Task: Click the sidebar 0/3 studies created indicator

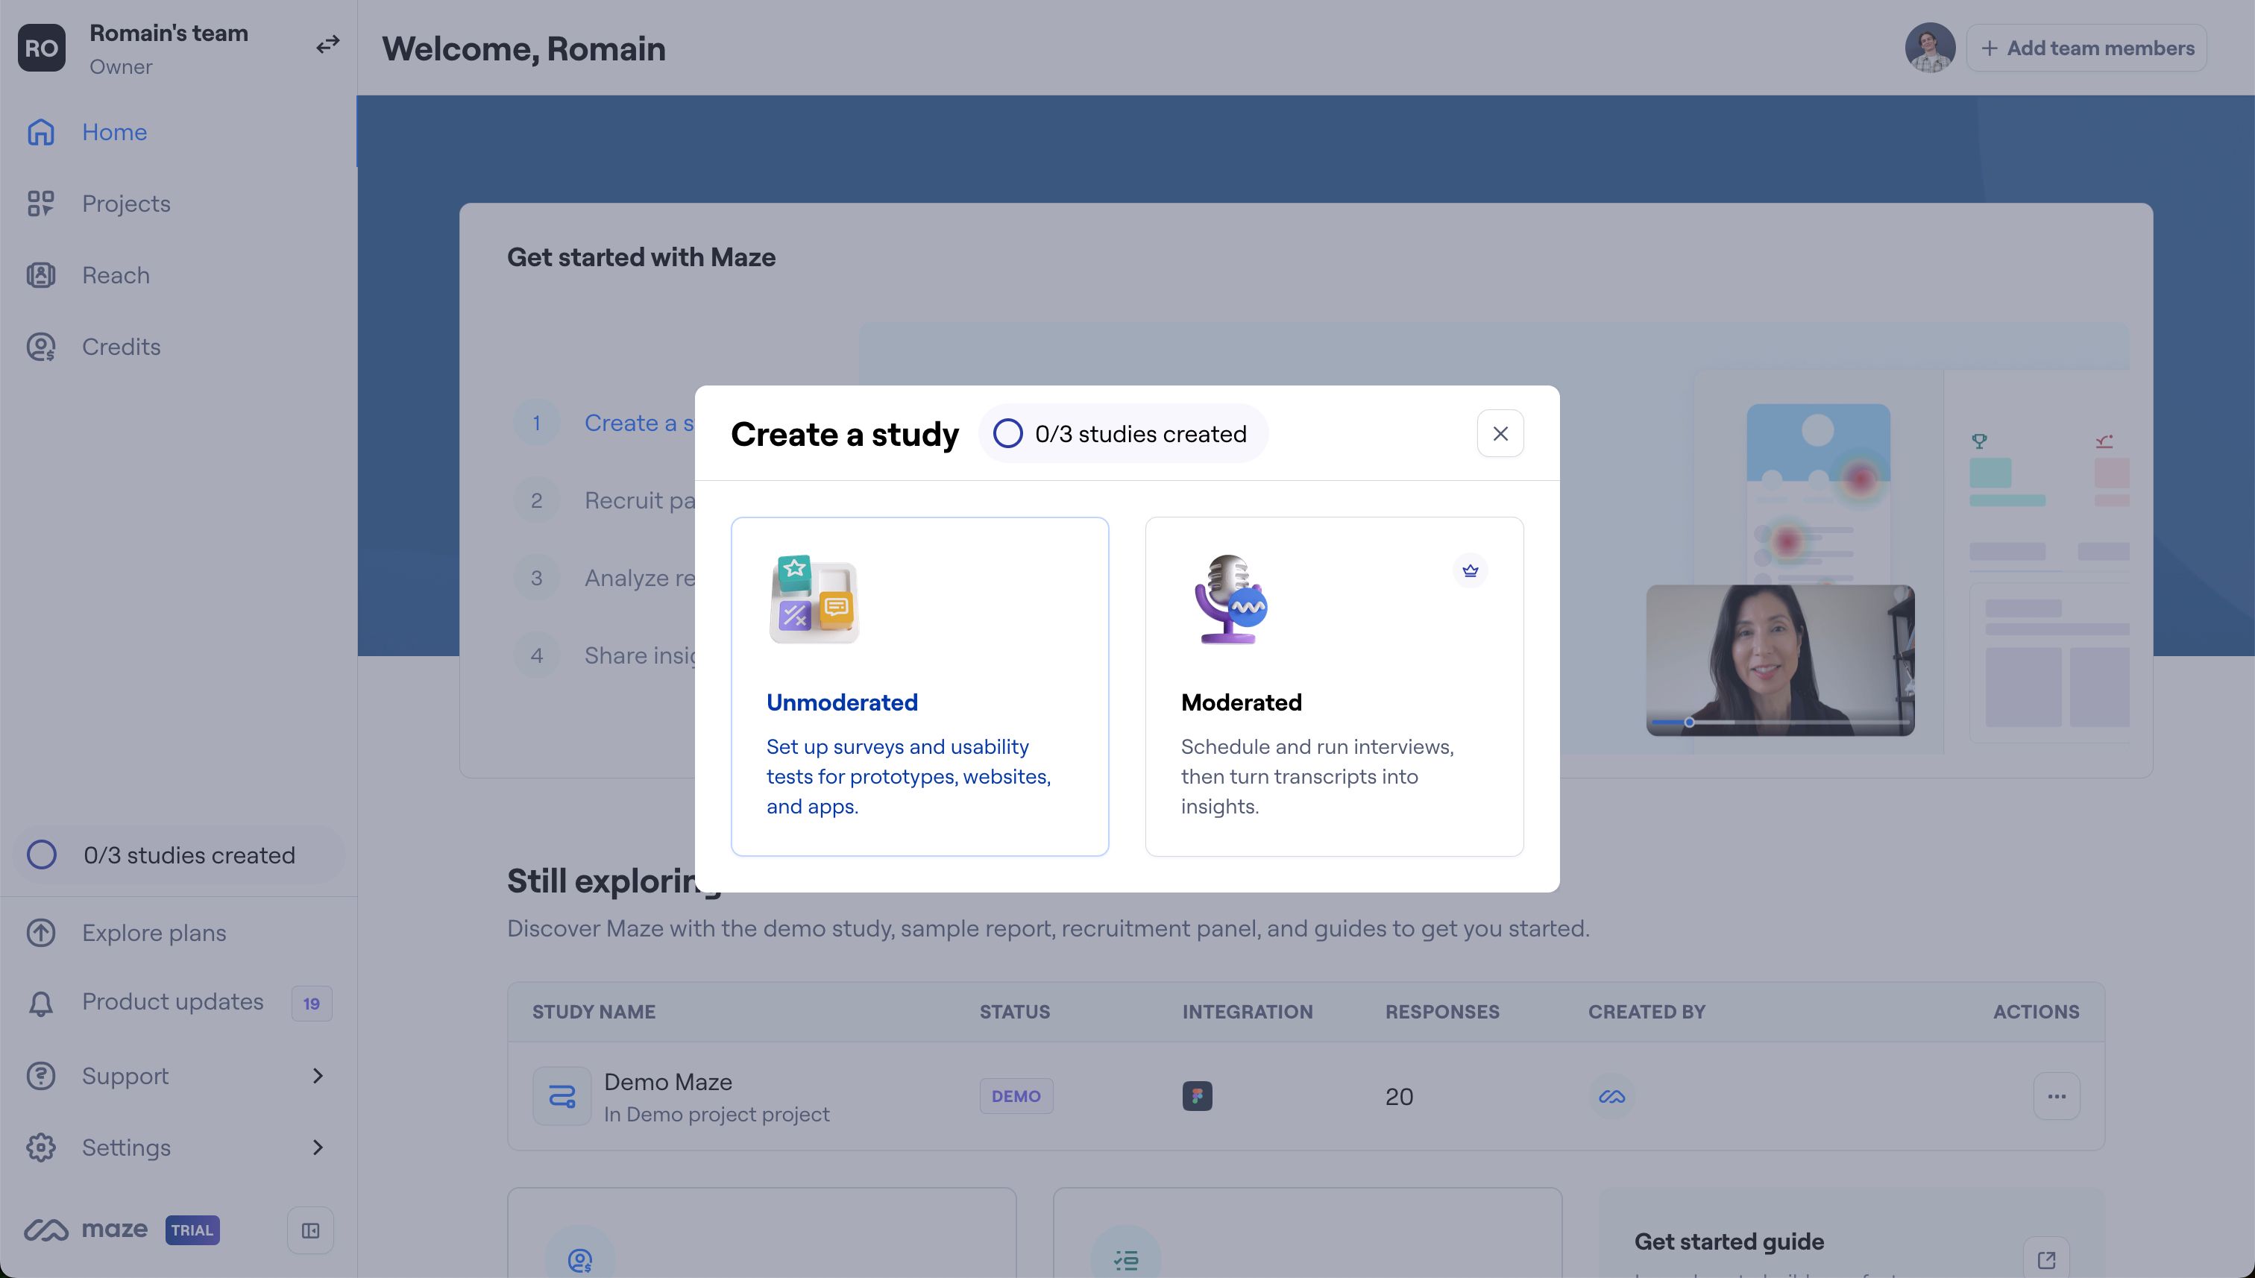Action: (x=178, y=855)
